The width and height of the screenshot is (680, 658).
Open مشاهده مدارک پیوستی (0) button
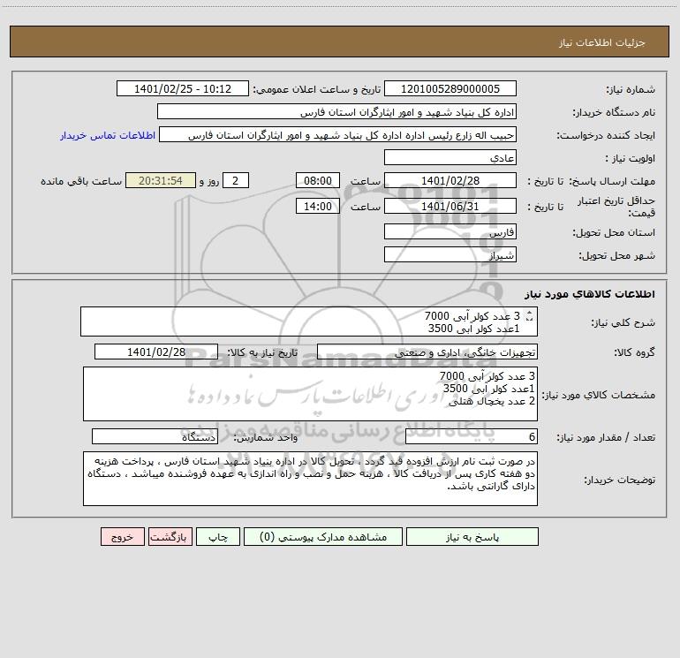point(323,536)
